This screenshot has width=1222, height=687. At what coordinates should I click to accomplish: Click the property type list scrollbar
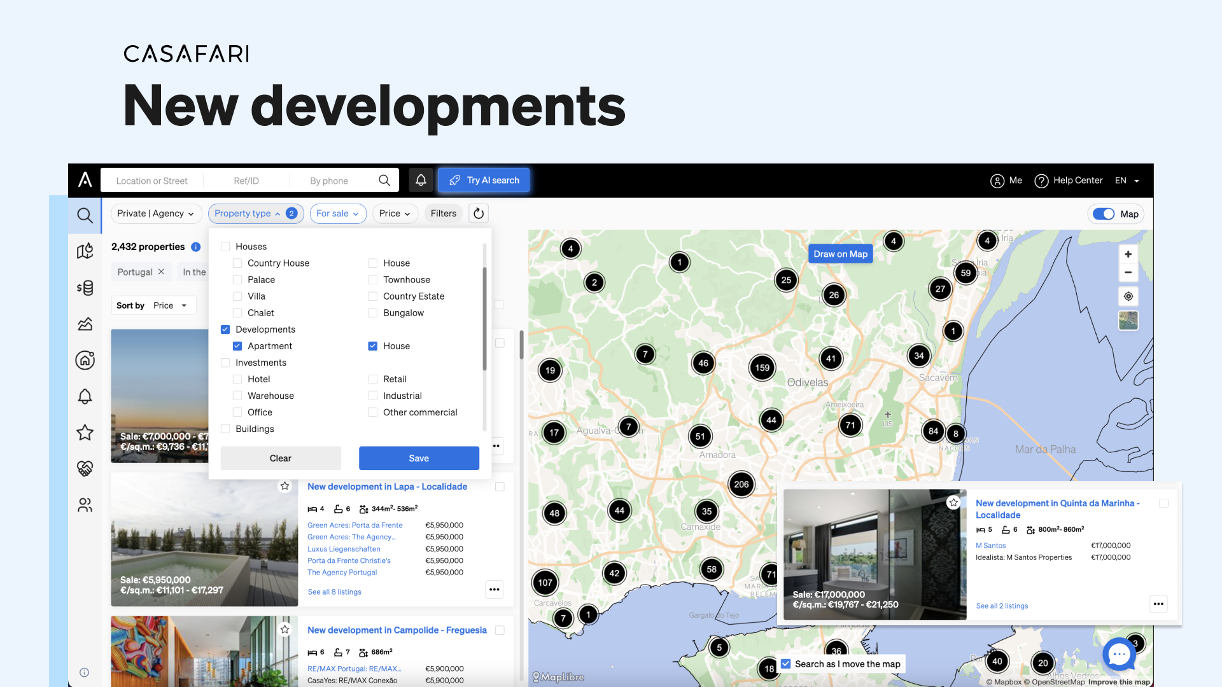coord(484,319)
